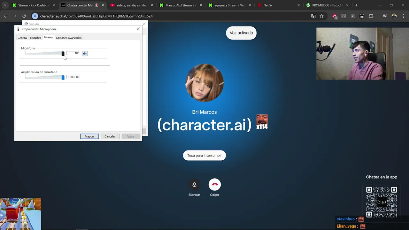This screenshot has width=409, height=230.
Task: Click the Cancelar button
Action: [x=110, y=136]
